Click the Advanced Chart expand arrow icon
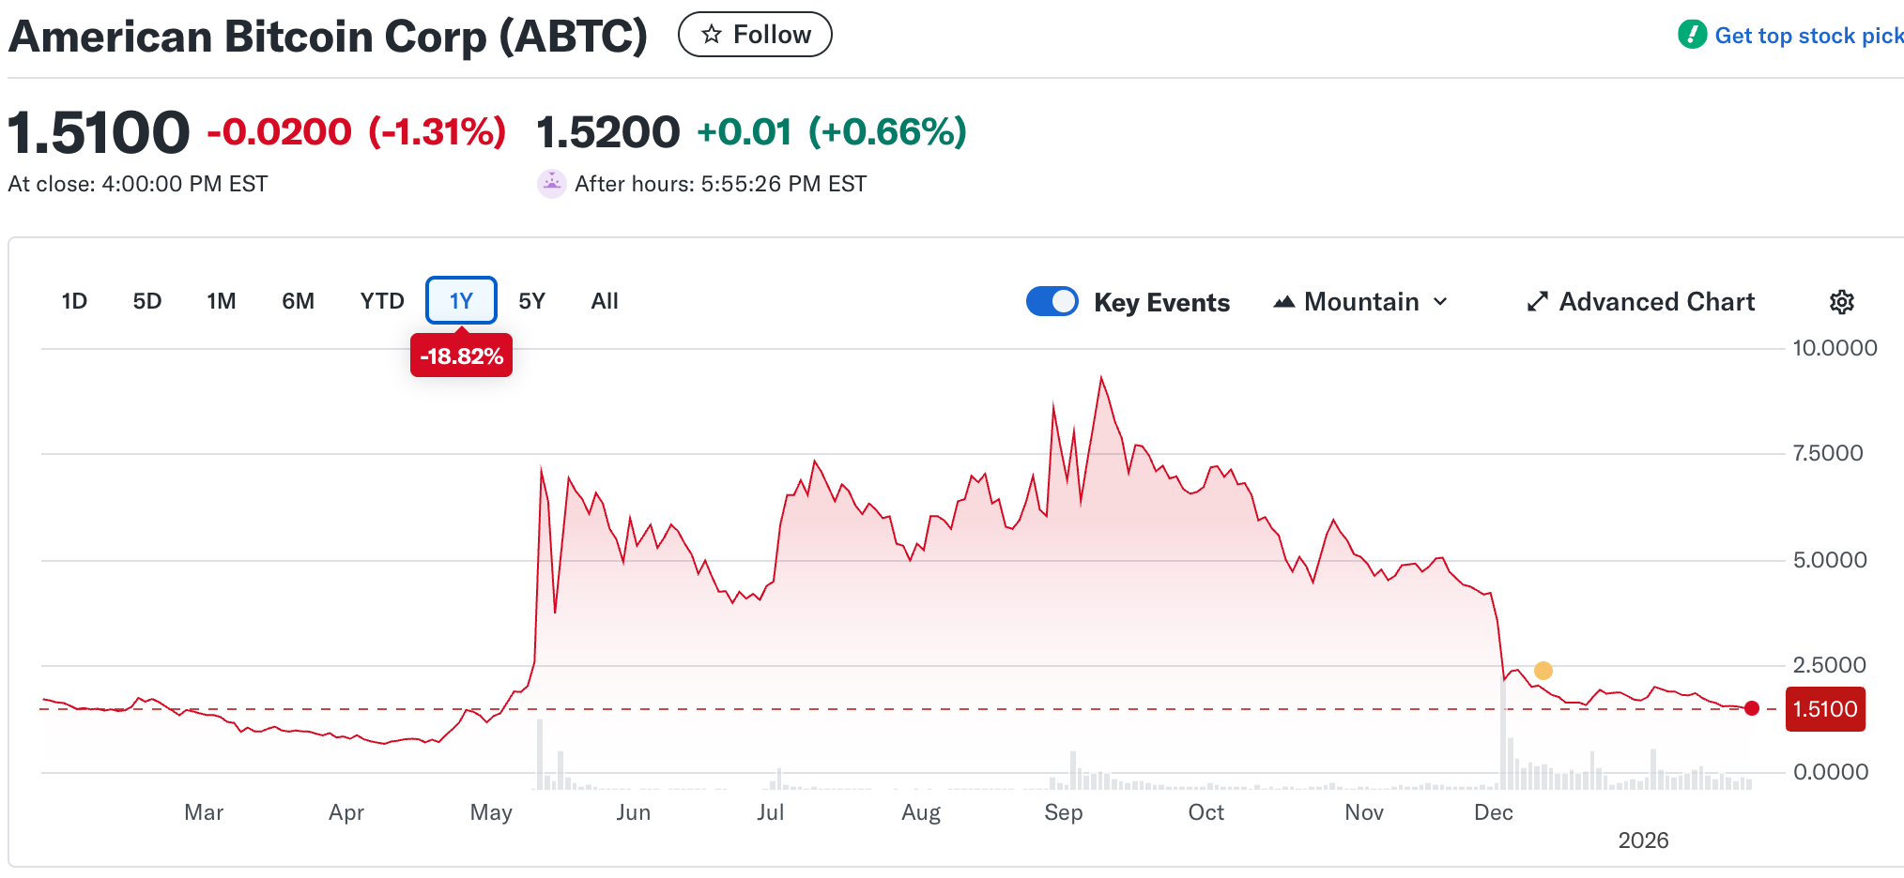 [1537, 302]
